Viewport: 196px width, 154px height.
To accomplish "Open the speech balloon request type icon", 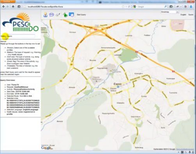I will 52,14.
